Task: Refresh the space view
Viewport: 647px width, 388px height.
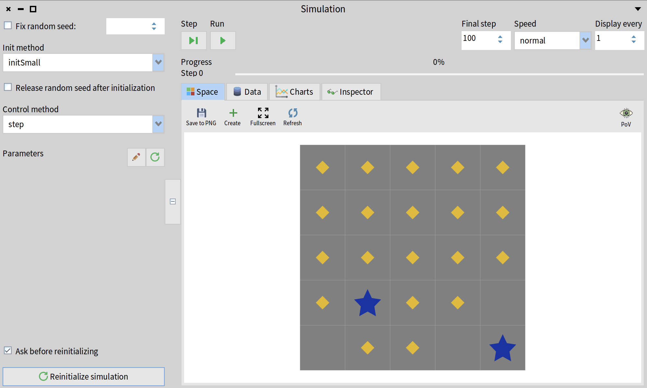Action: coord(292,113)
